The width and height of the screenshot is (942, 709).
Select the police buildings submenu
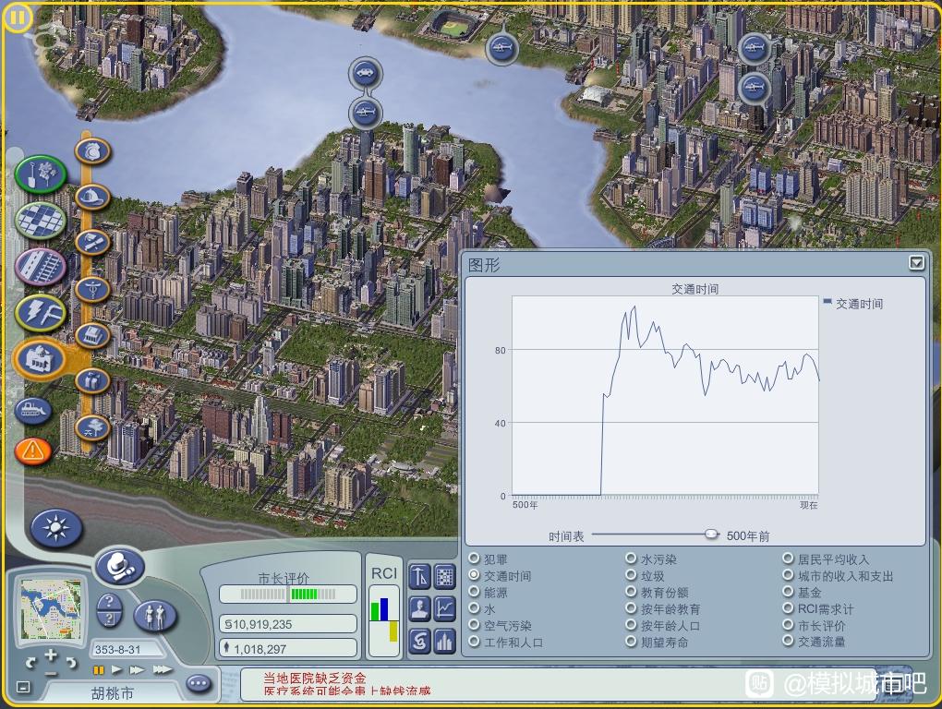pyautogui.click(x=92, y=150)
